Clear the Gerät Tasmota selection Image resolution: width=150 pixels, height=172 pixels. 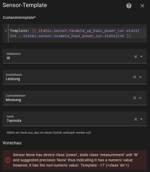pyautogui.click(x=136, y=119)
